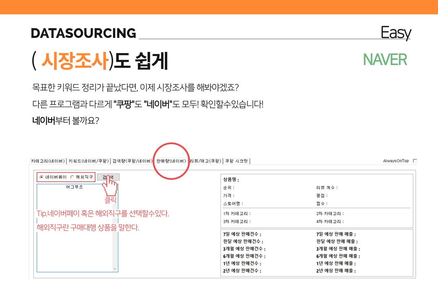Screen dimensions: 438x304
Task: Click the 검색 button
Action: (x=108, y=177)
